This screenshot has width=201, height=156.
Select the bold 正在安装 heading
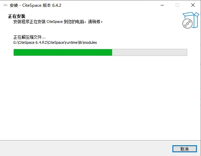(x=16, y=16)
